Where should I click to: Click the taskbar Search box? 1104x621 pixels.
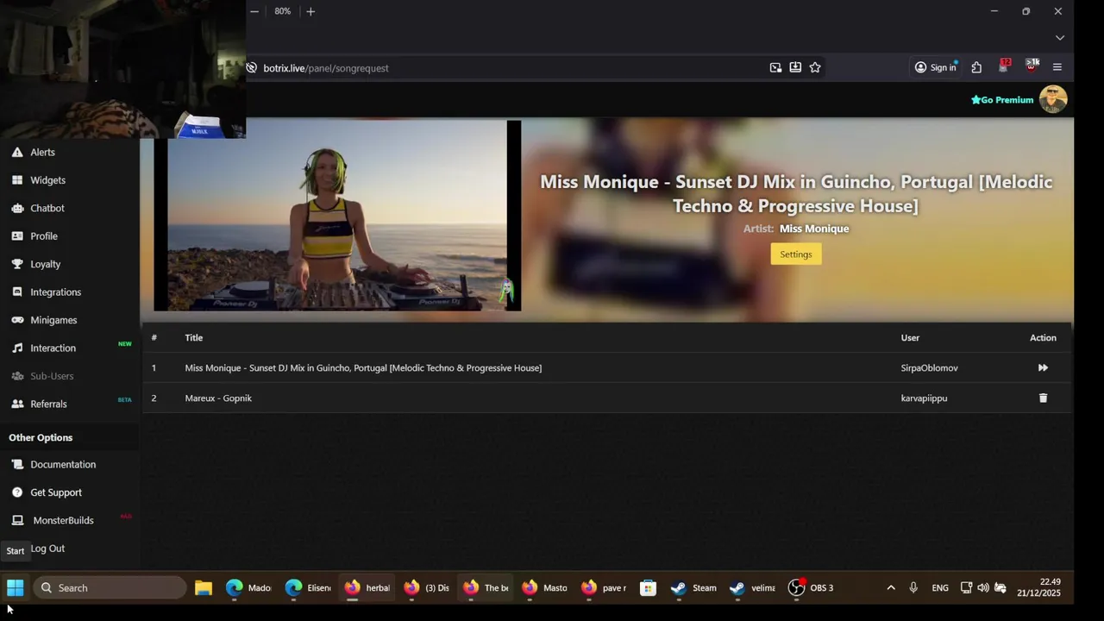pos(110,588)
